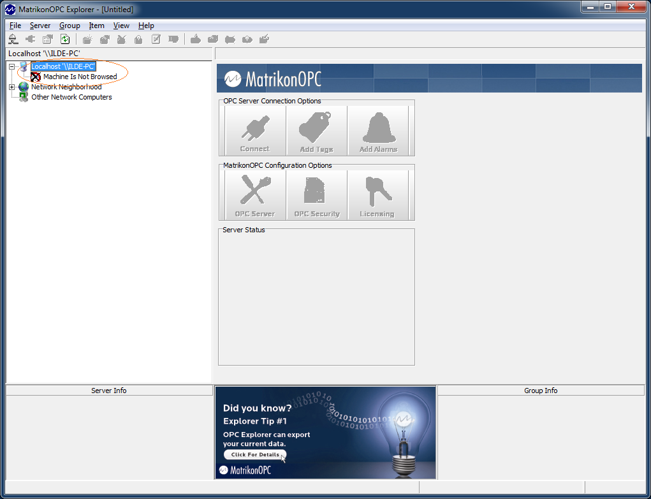The width and height of the screenshot is (651, 499).
Task: Open the Licensing key button
Action: [378, 195]
